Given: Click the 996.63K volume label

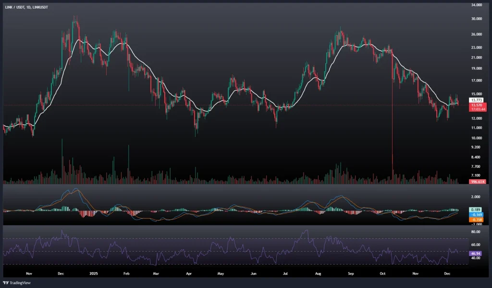Looking at the screenshot, I should tap(477, 182).
